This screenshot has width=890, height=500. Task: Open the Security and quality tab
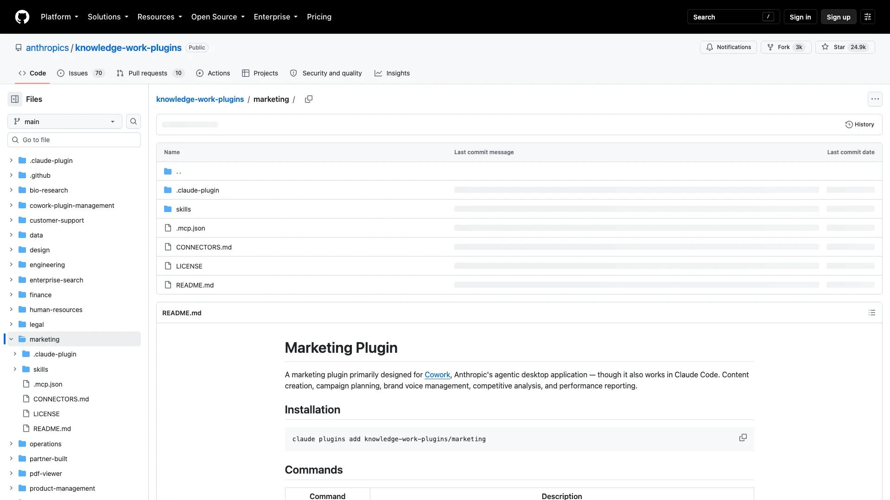pos(326,73)
